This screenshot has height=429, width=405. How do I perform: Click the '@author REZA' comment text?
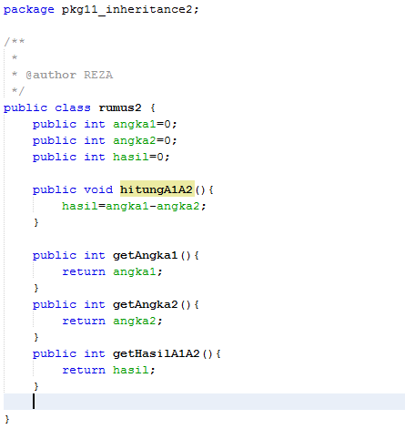click(69, 75)
